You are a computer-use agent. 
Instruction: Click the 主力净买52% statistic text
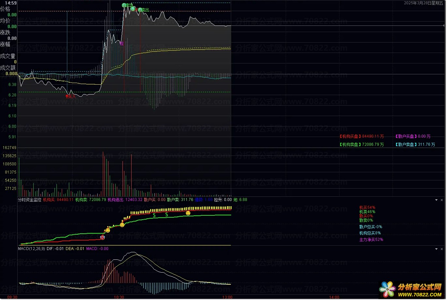click(x=371, y=240)
